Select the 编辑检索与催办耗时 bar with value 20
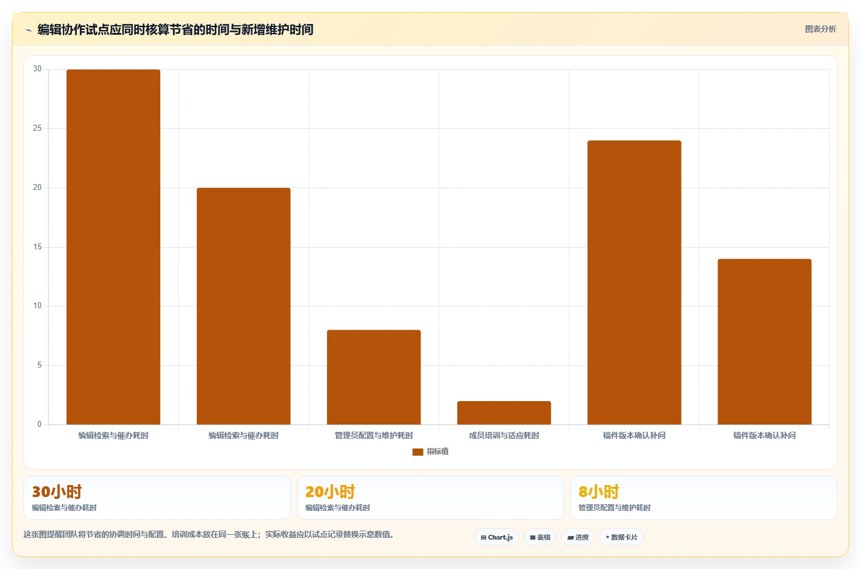This screenshot has width=861, height=569. tap(244, 306)
